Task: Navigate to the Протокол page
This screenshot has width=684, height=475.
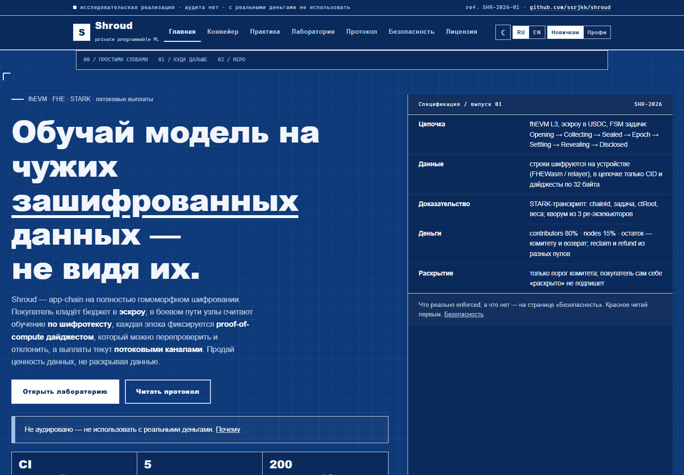Action: [361, 32]
